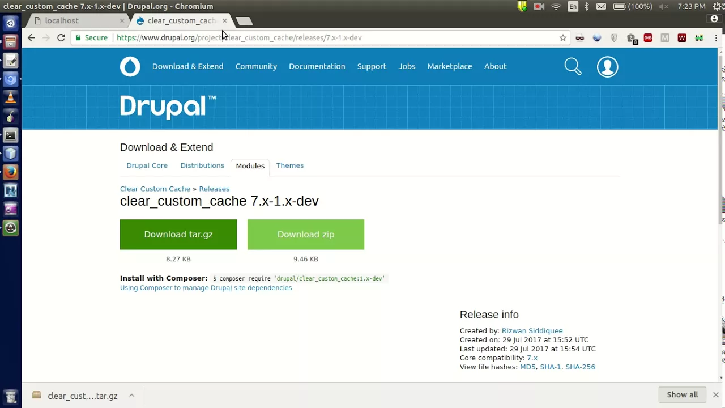Open the Jobs nav item
This screenshot has width=725, height=408.
tap(407, 66)
